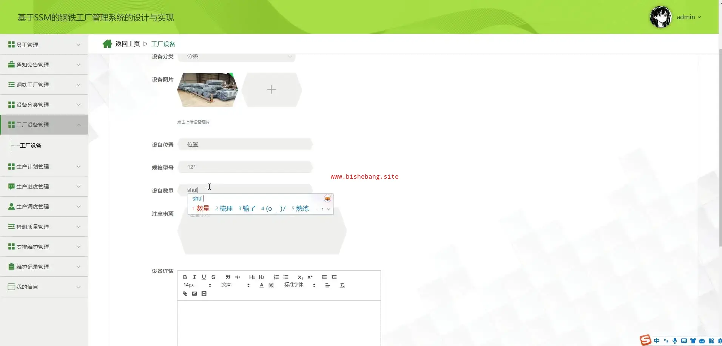Click chevron for 生产调度管理
Image resolution: width=722 pixels, height=346 pixels.
coord(79,207)
